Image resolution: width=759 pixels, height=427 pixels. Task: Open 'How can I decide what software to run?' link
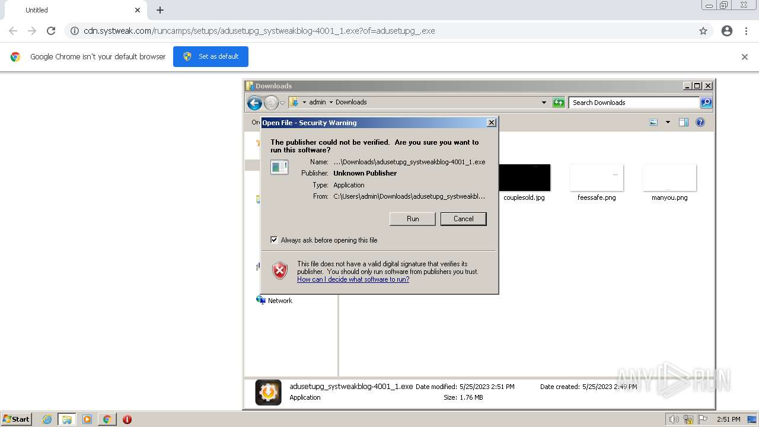tap(353, 279)
